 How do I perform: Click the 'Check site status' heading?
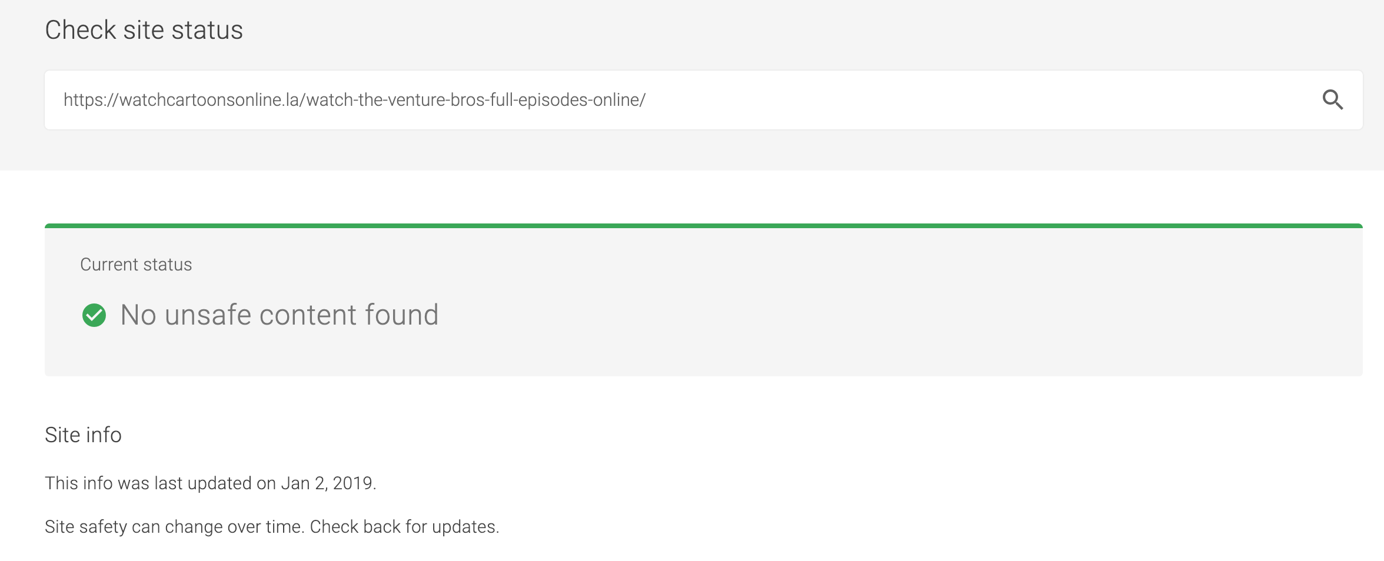click(x=144, y=30)
